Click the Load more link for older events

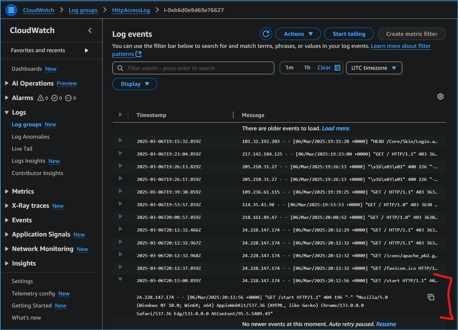336,128
